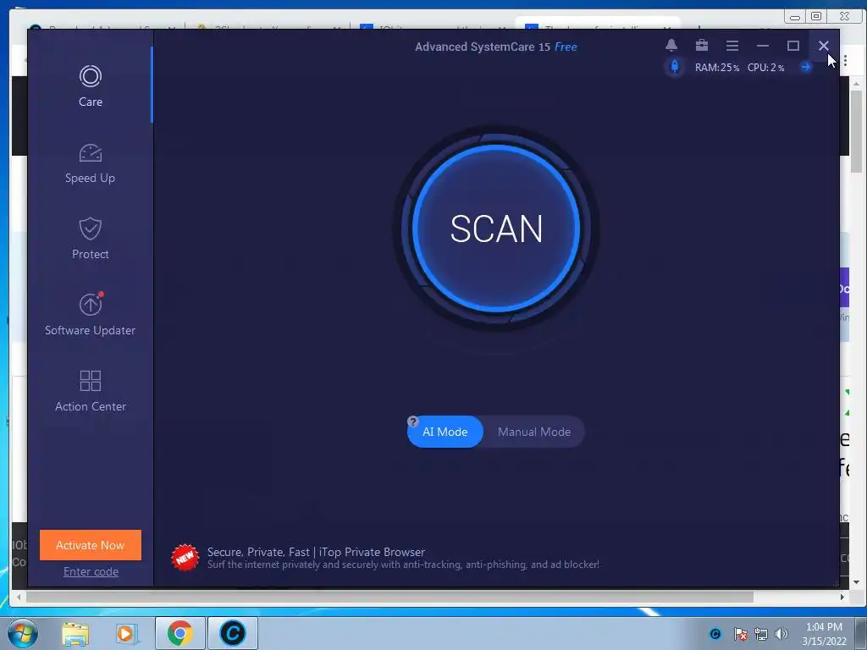Open the Windows Start menu
The width and height of the screenshot is (867, 650).
[23, 633]
